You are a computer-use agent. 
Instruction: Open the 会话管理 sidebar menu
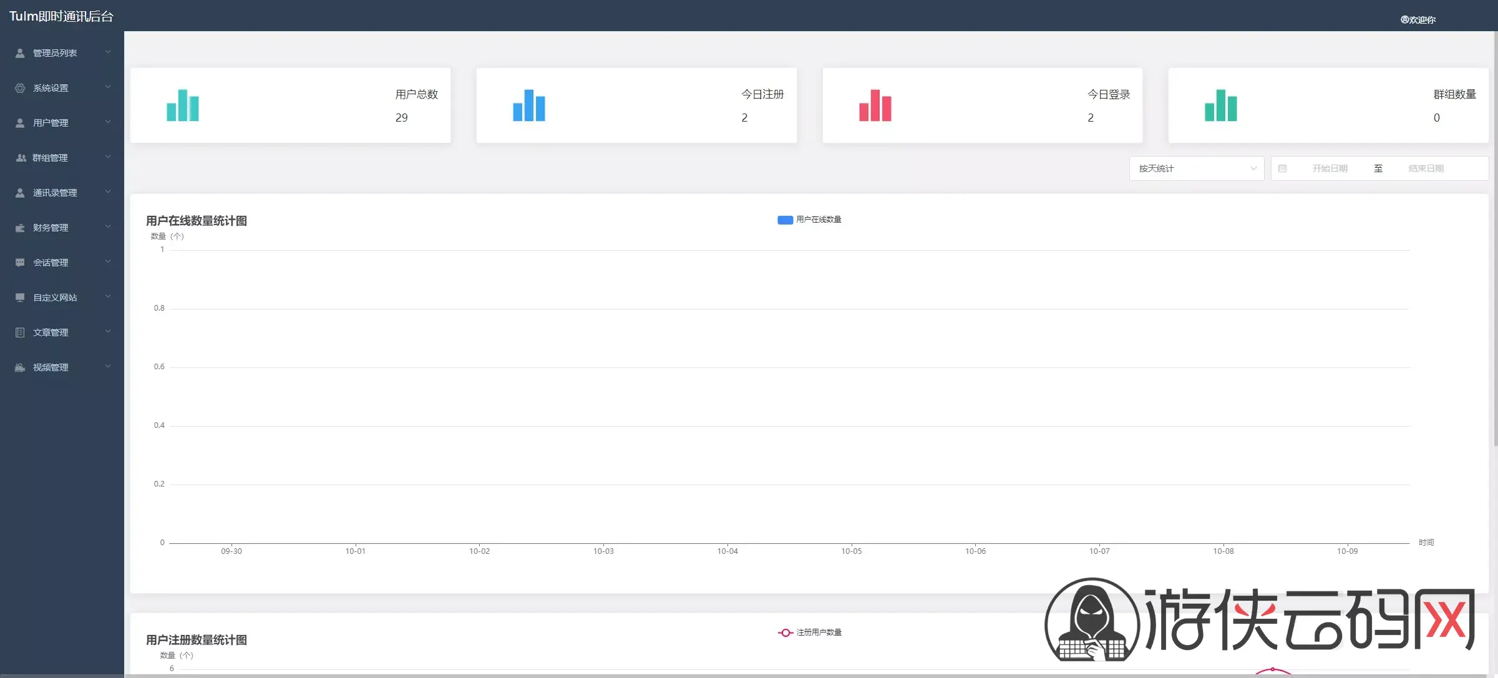pos(62,263)
